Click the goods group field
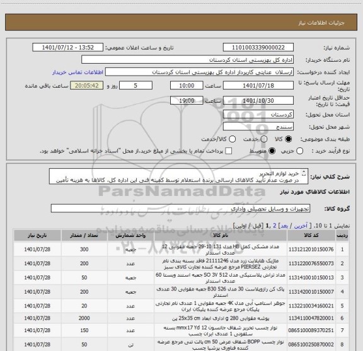This screenshot has width=363, height=351. [180, 209]
